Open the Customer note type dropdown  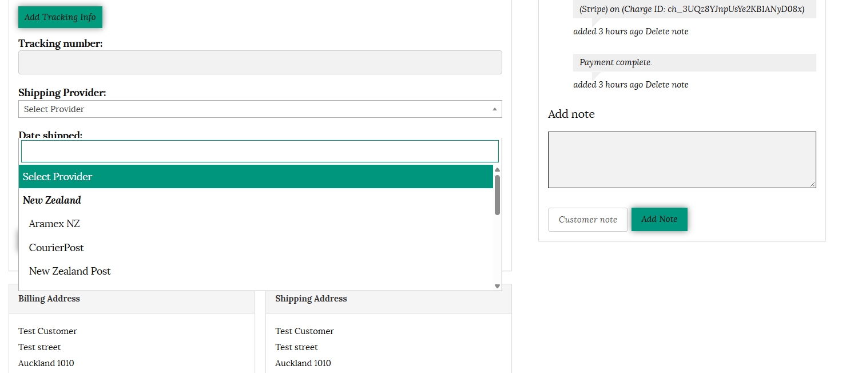[588, 220]
